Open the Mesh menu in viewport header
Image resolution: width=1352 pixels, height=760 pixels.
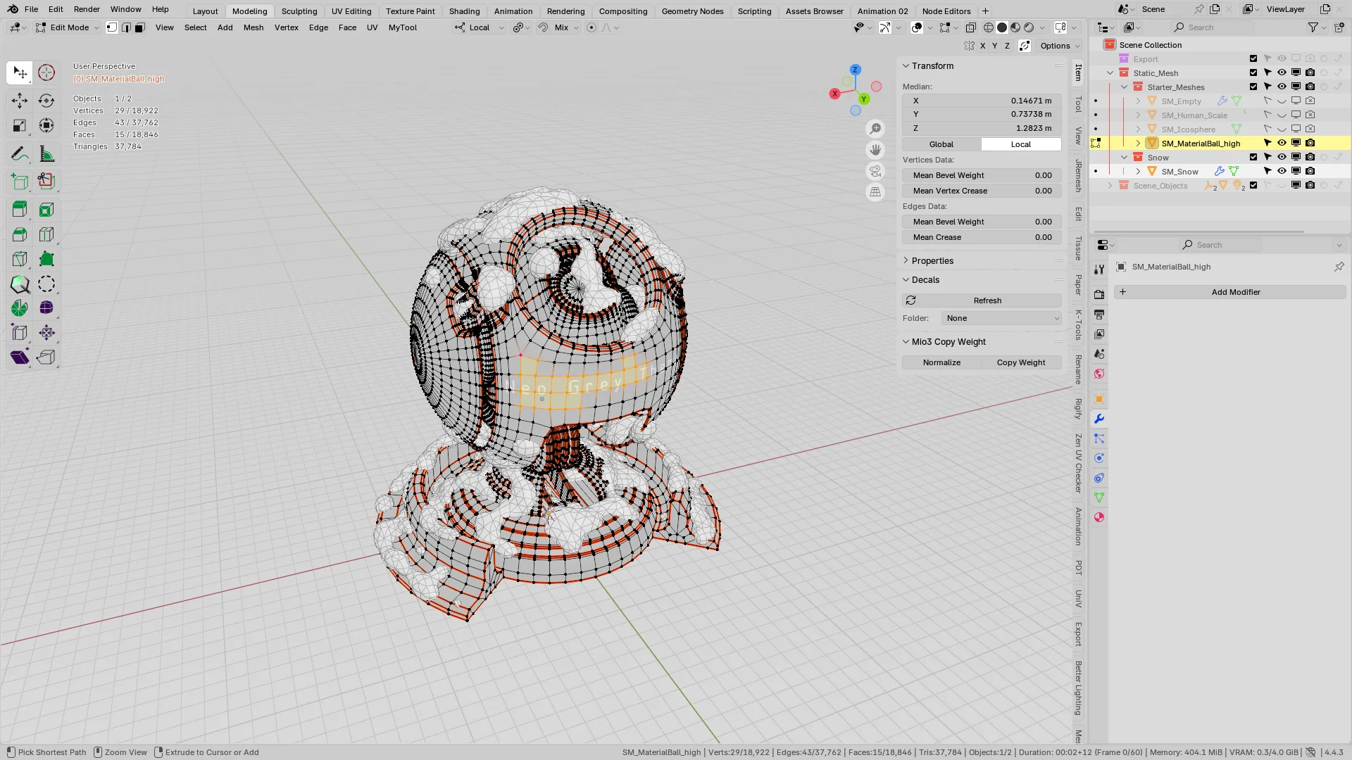pyautogui.click(x=254, y=27)
